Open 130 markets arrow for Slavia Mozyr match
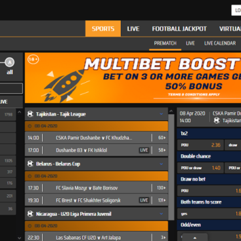 click(162, 188)
